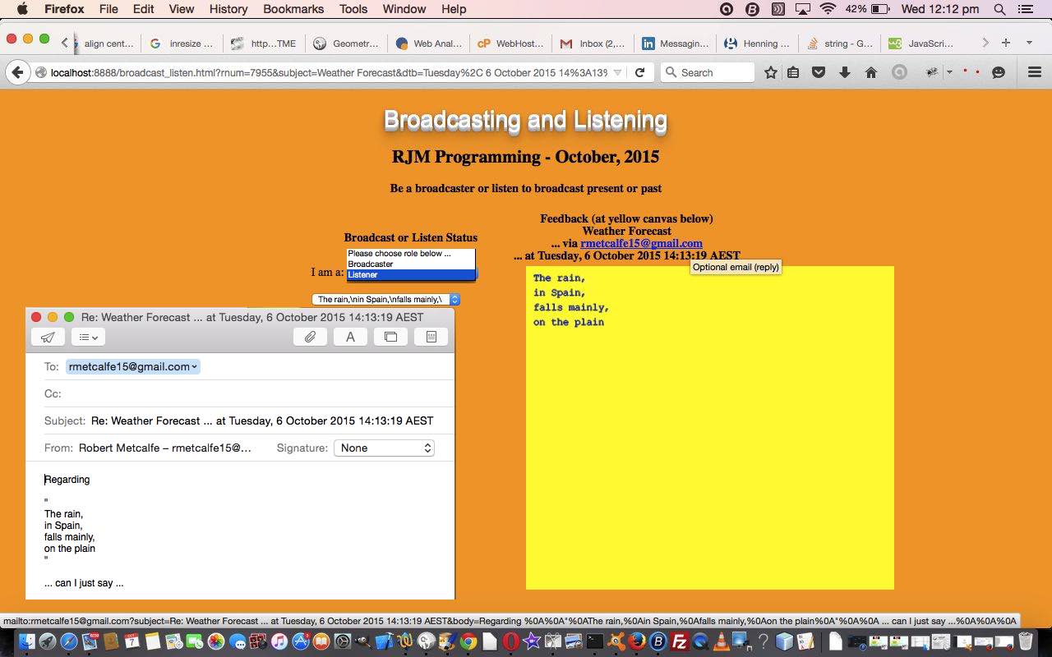Open VLC from the Dock
Viewport: 1052px width, 657px height.
(x=722, y=641)
